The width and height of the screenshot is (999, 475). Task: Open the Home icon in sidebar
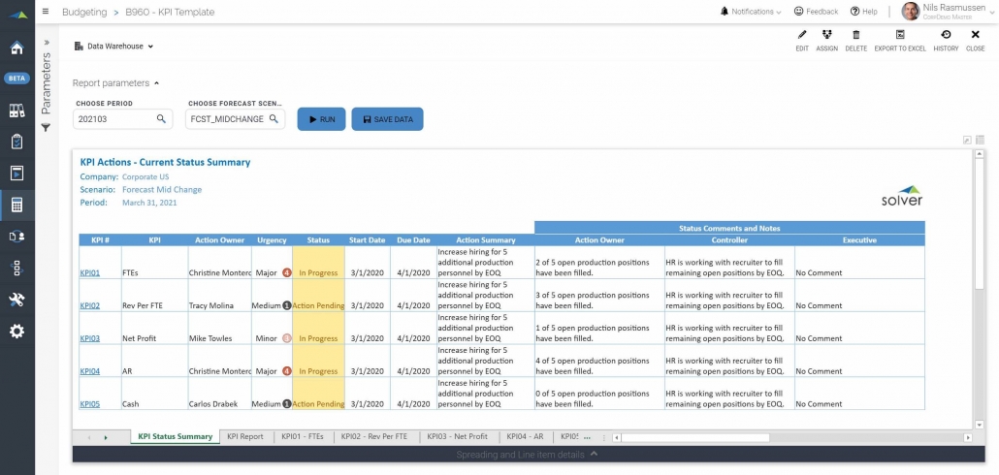16,48
